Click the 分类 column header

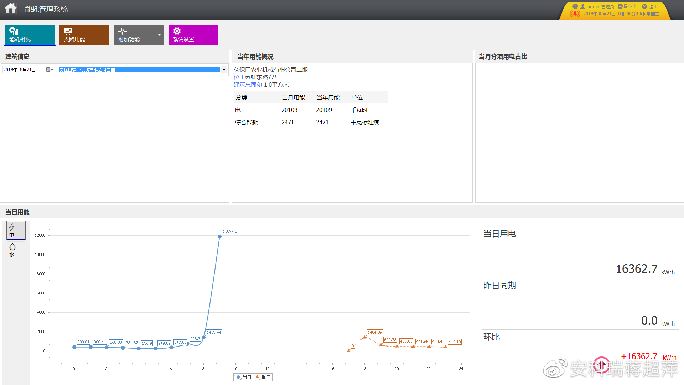click(242, 97)
